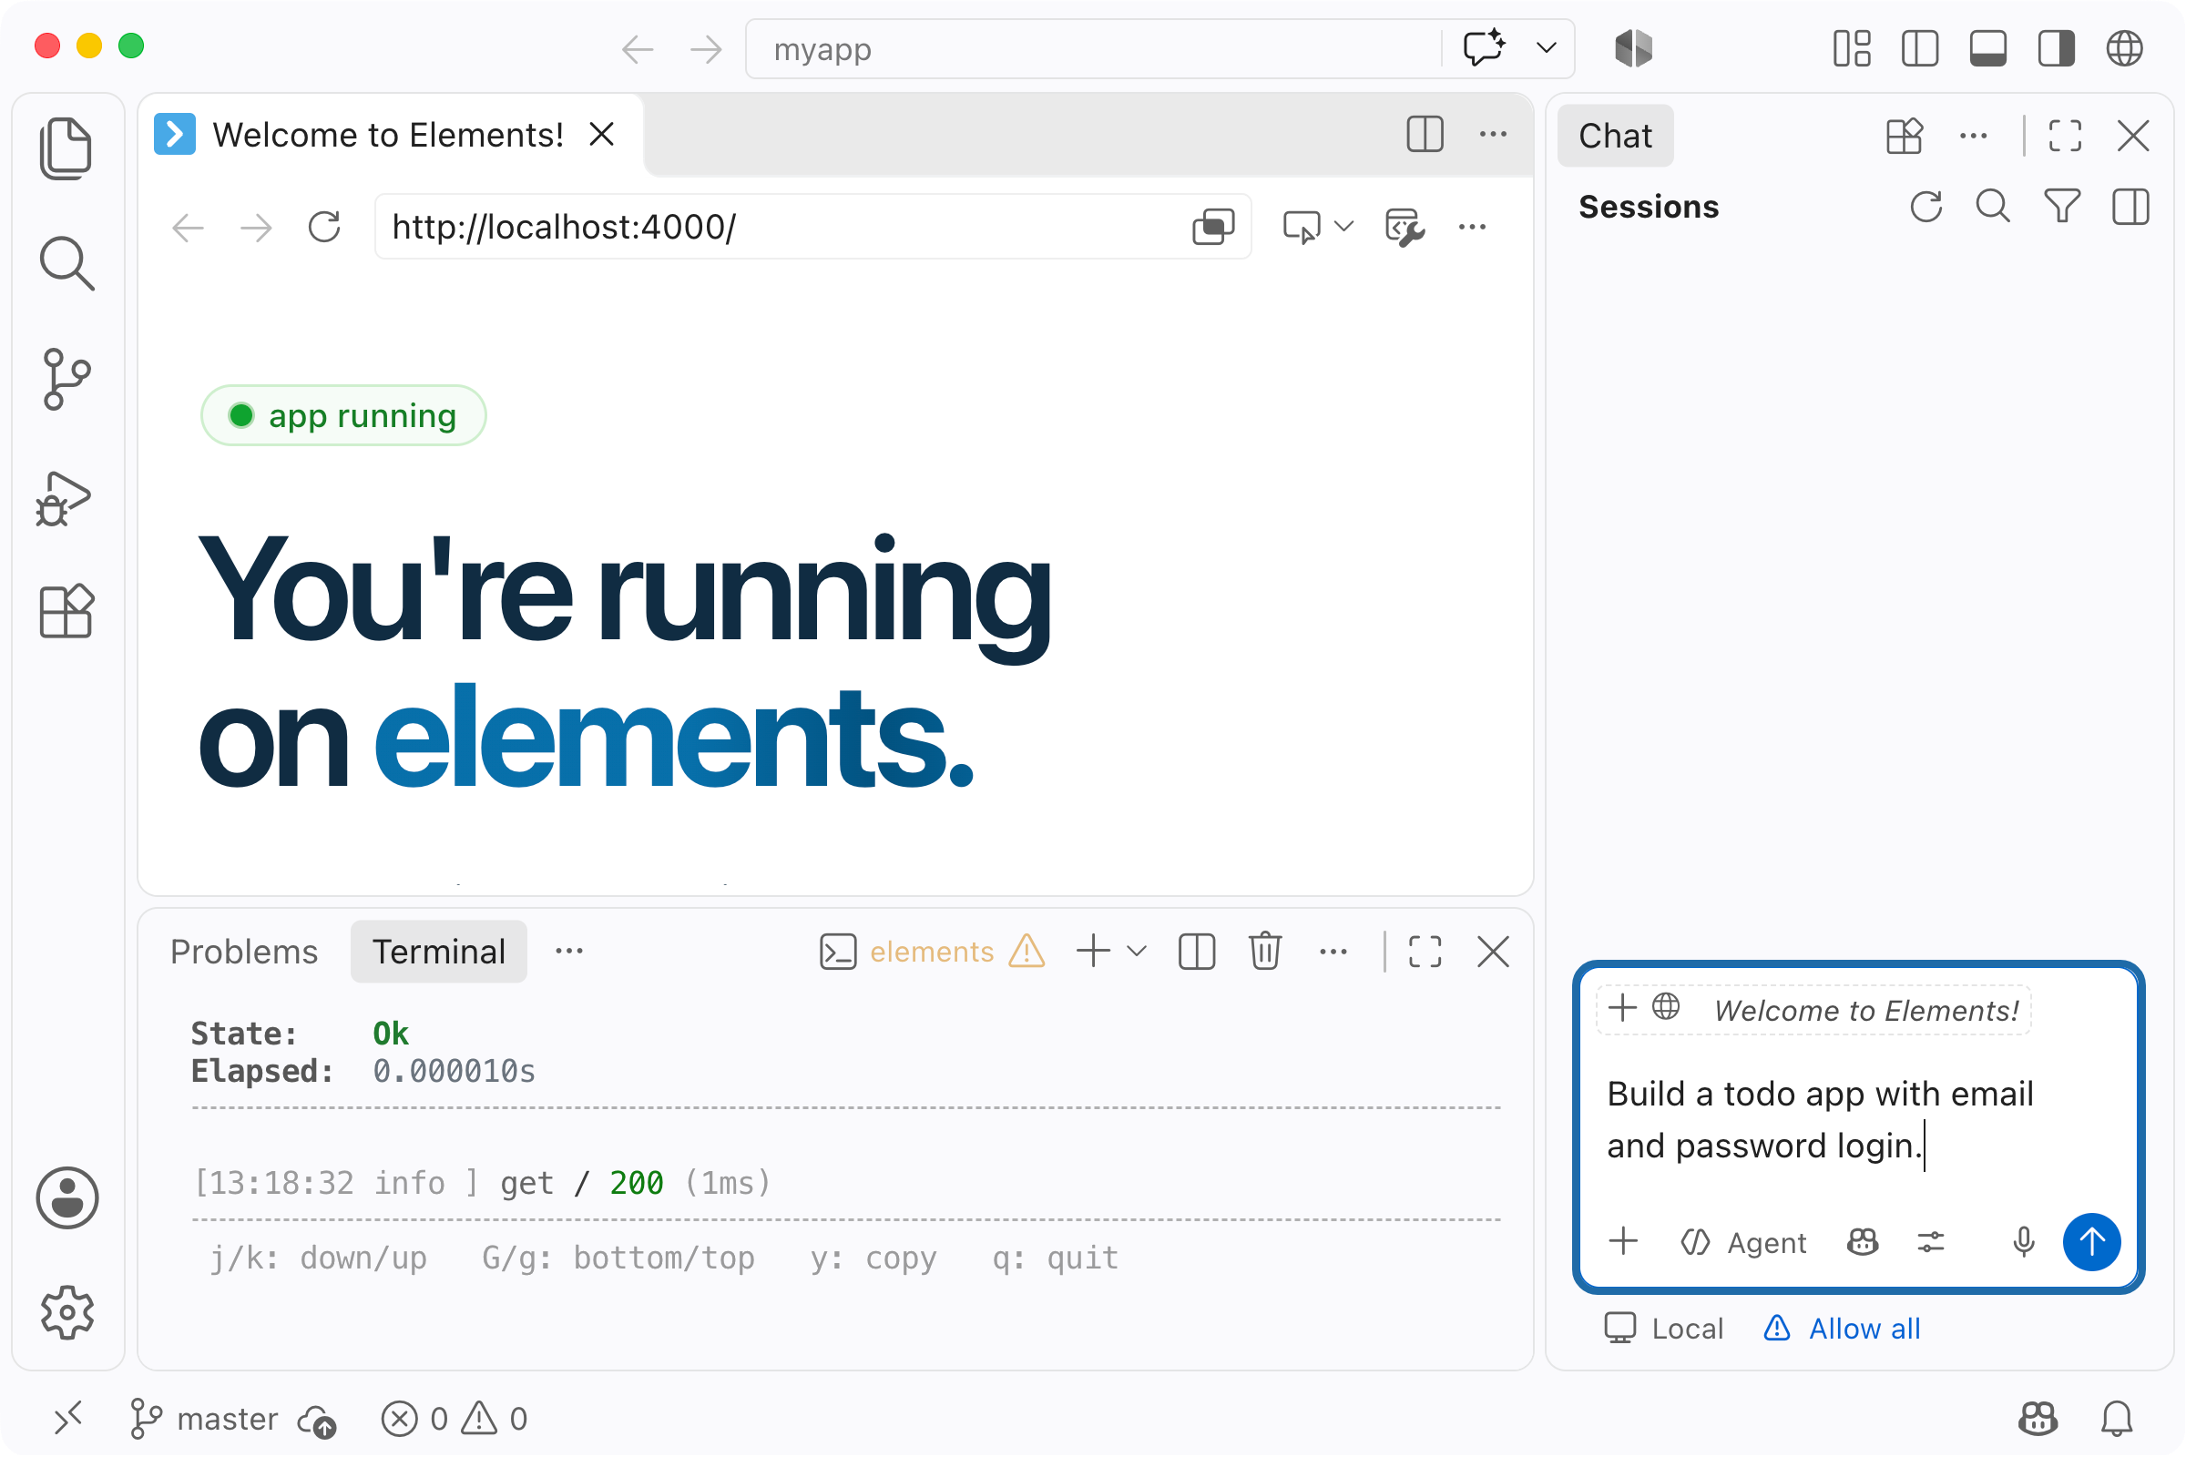The width and height of the screenshot is (2186, 1457).
Task: Kill the terminal with trash icon
Action: coord(1265,952)
